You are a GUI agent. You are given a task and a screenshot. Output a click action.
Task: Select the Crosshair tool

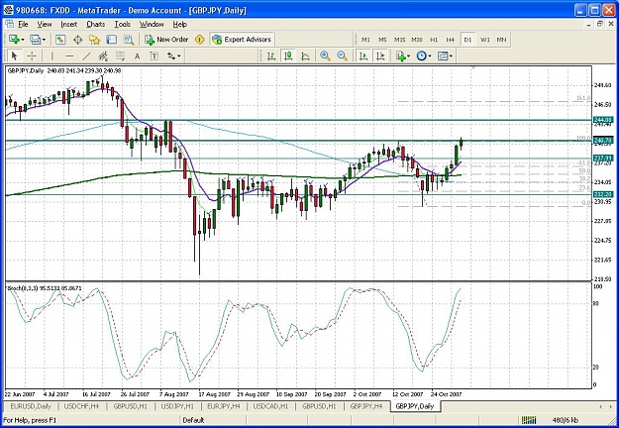coord(32,56)
